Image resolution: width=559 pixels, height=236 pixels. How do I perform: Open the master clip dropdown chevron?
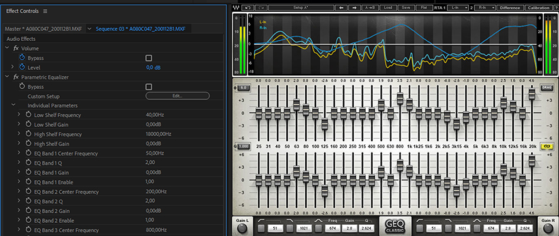[89, 29]
